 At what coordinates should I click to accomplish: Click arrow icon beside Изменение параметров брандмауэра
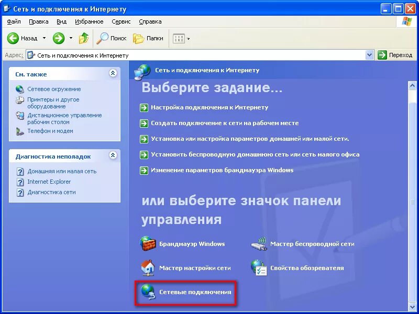tap(144, 171)
